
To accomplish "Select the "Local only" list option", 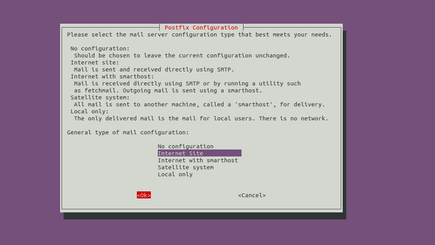I will (175, 174).
